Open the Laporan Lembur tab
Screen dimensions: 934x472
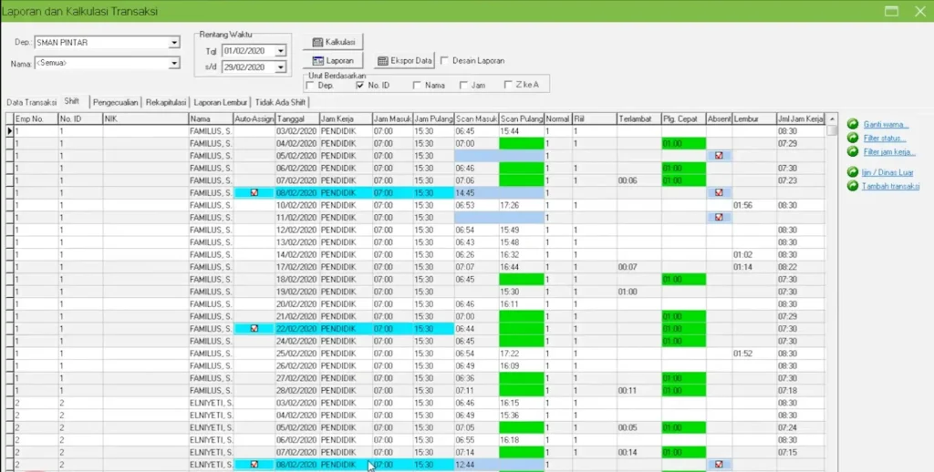(221, 102)
